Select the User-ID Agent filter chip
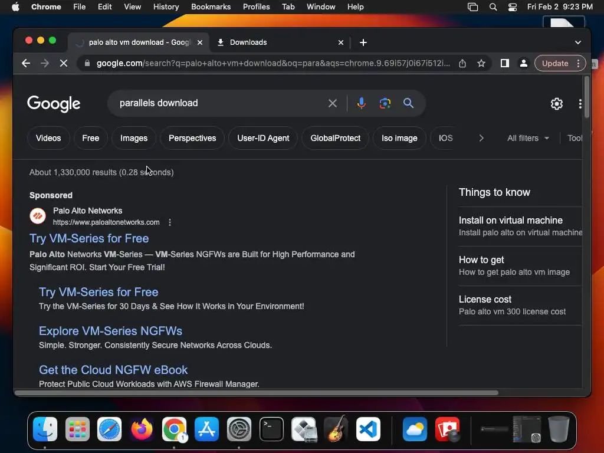604x453 pixels. pos(263,138)
